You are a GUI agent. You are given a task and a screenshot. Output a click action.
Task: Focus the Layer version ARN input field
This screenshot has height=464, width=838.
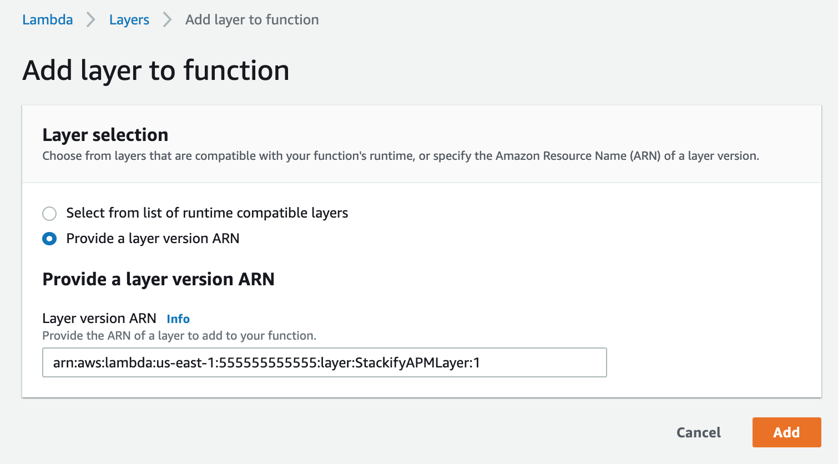[x=325, y=362]
